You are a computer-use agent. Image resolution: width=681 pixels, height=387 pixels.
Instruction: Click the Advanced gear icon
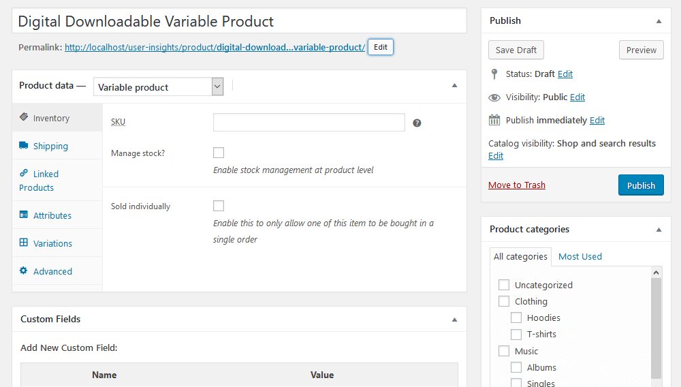click(24, 271)
